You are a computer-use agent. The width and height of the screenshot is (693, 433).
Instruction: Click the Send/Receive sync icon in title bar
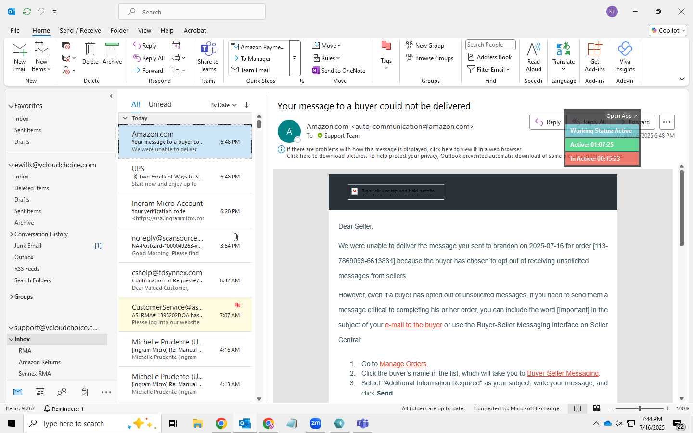tap(27, 12)
